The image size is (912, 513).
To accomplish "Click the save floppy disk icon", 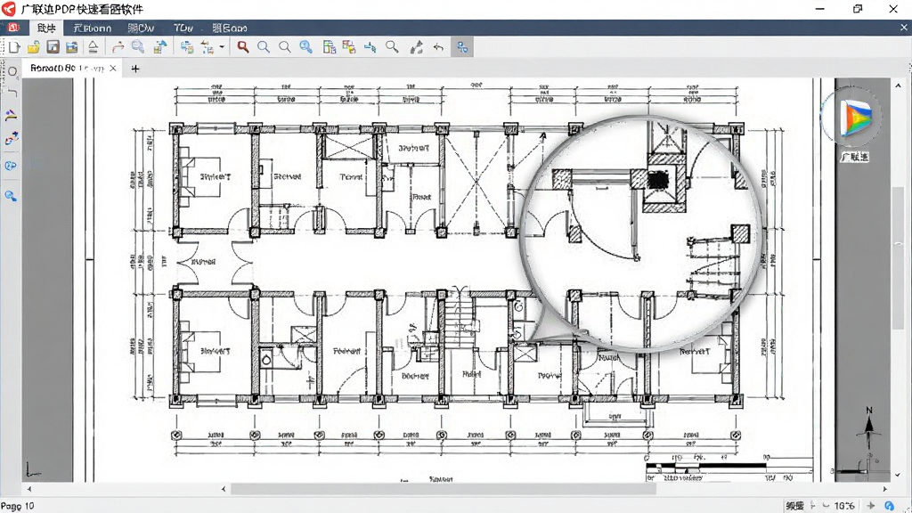I will point(53,47).
